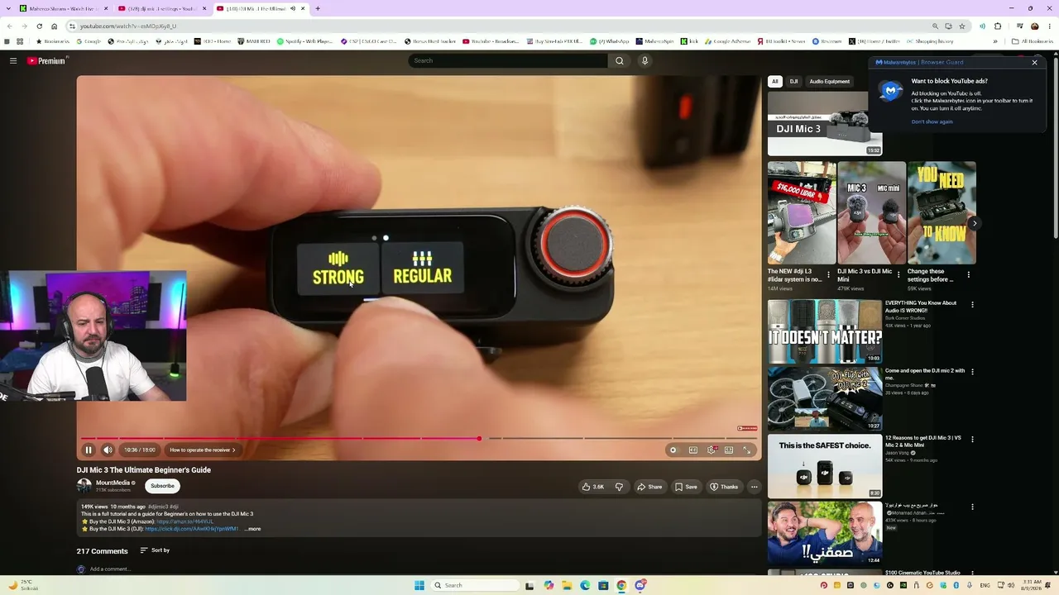Subscribe to MountMedia channel
The height and width of the screenshot is (595, 1059).
[x=162, y=486]
